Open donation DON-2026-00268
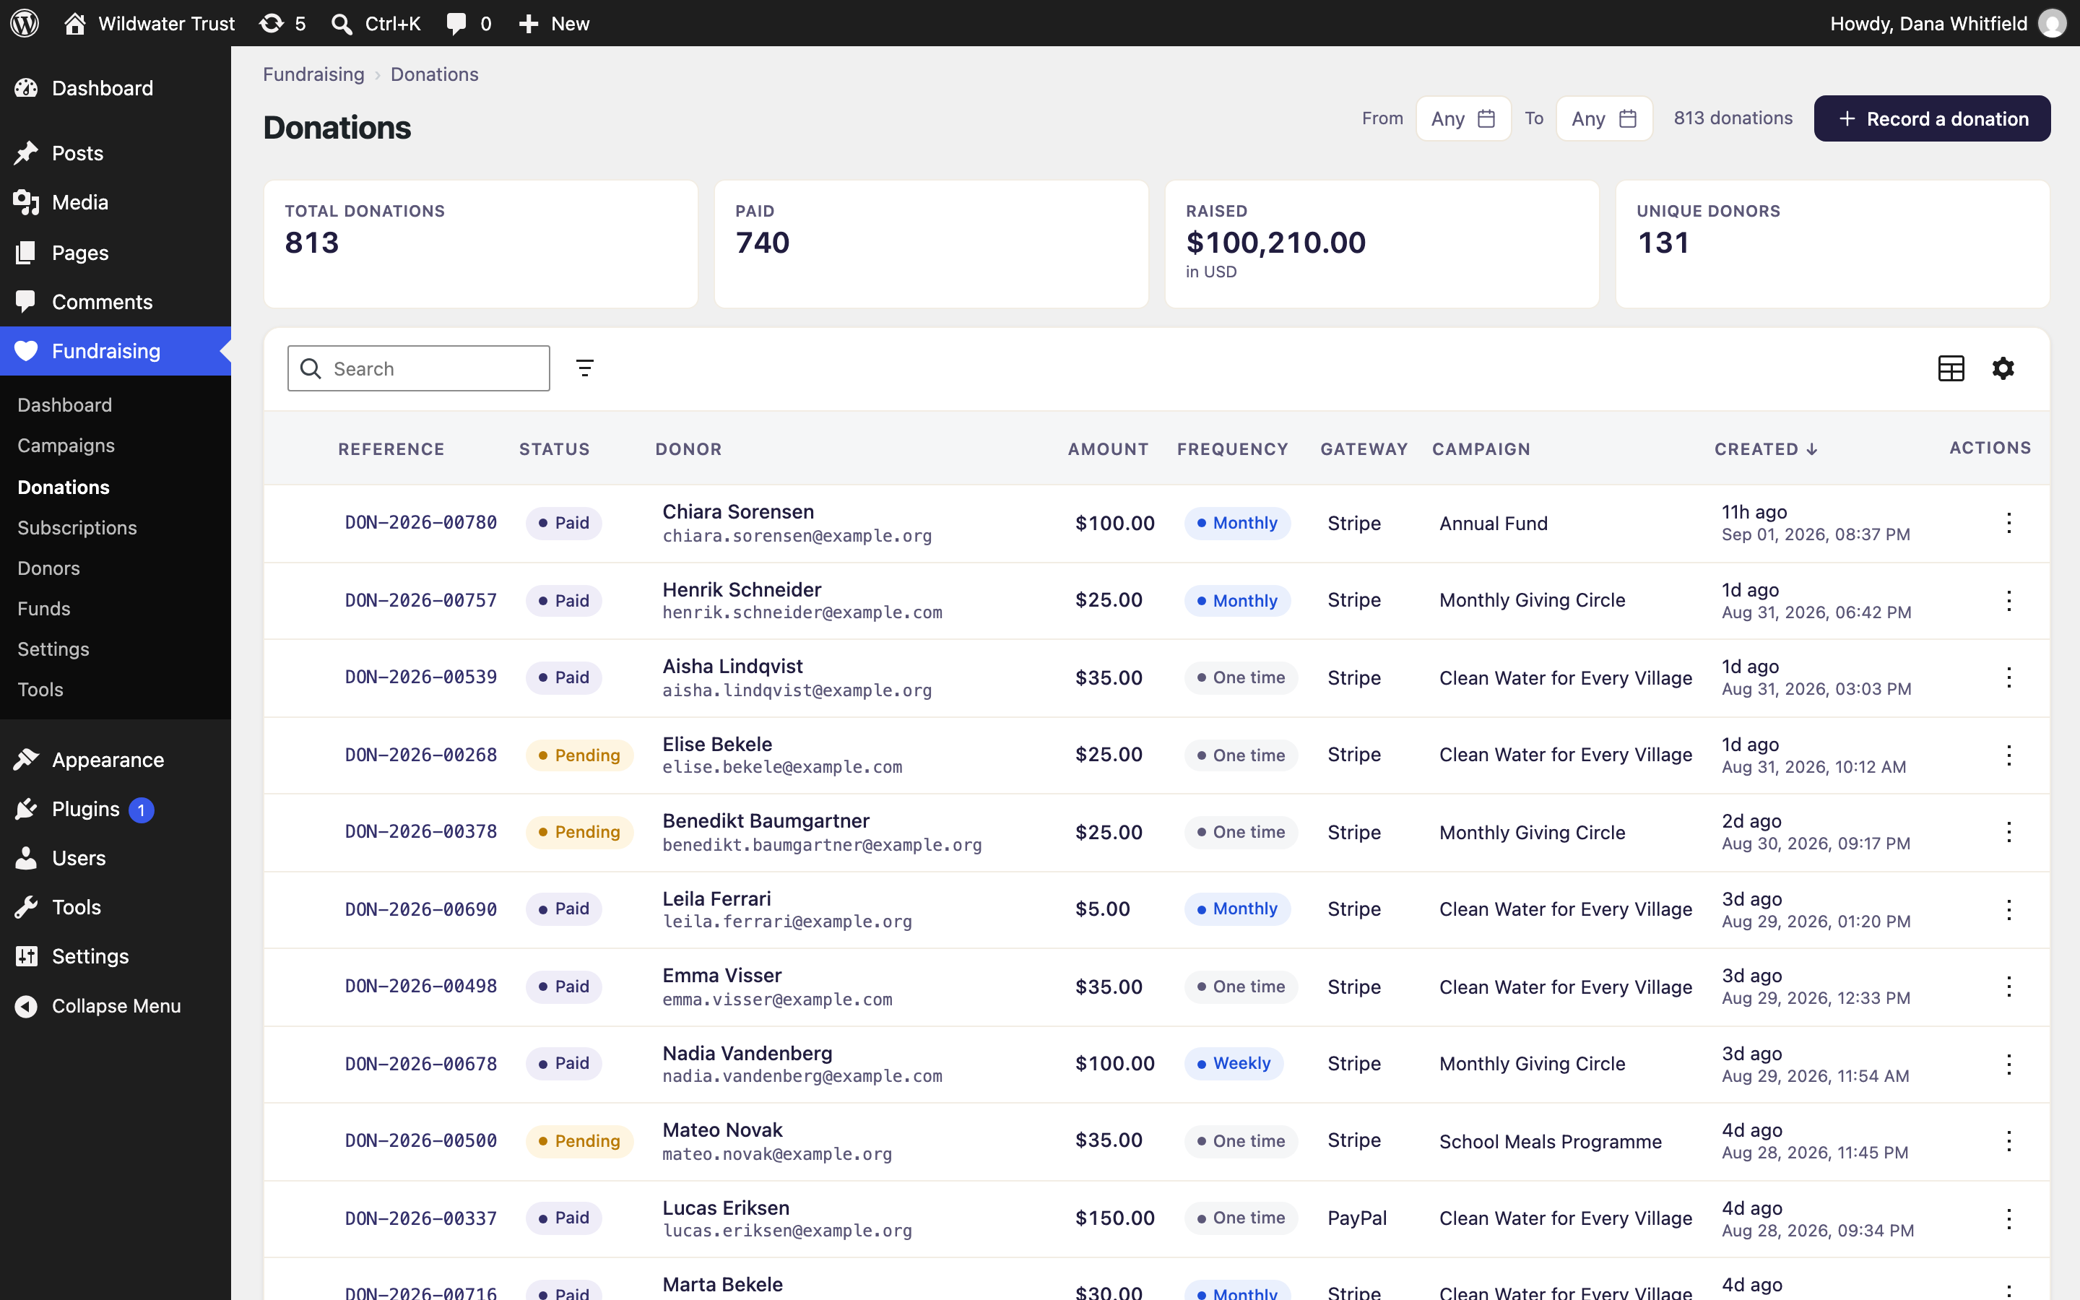Image resolution: width=2080 pixels, height=1300 pixels. (421, 755)
